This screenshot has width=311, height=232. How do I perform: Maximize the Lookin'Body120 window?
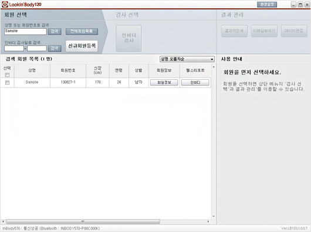click(300, 5)
